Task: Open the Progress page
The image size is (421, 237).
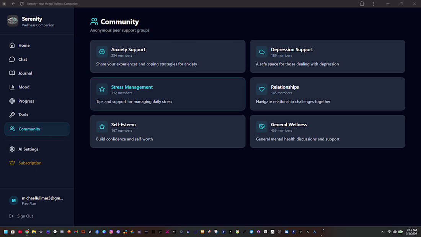Action: tap(37, 101)
